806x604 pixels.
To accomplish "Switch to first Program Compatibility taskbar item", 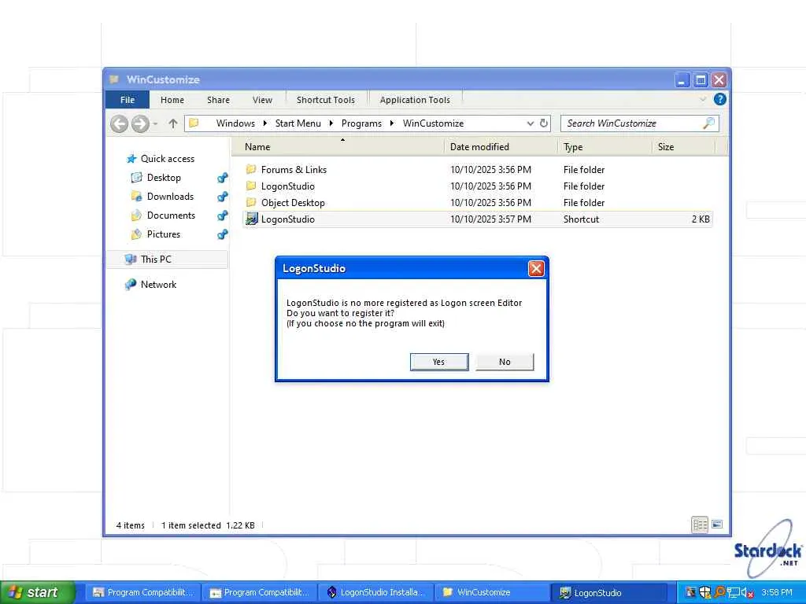I will click(143, 593).
